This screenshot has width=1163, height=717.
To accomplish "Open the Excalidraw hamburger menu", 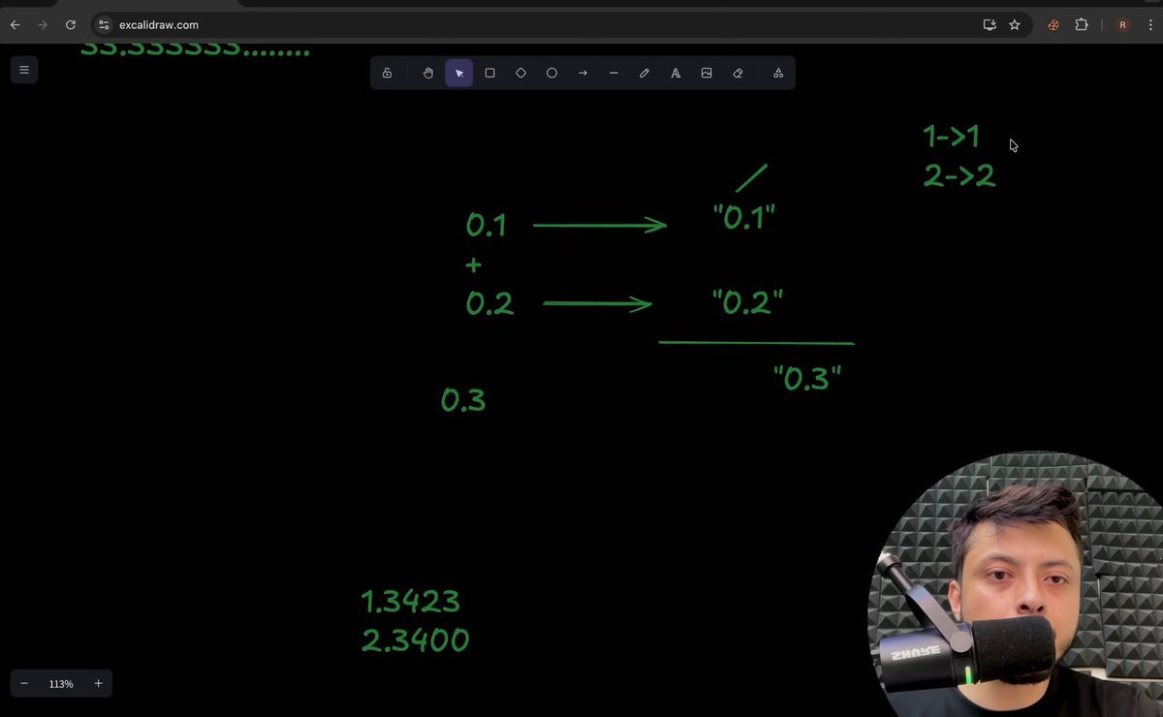I will [23, 70].
